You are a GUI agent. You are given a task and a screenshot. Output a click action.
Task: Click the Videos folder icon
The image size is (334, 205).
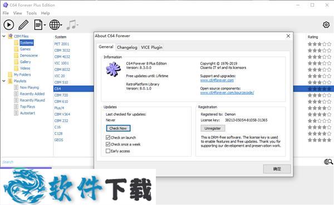[x=16, y=68]
